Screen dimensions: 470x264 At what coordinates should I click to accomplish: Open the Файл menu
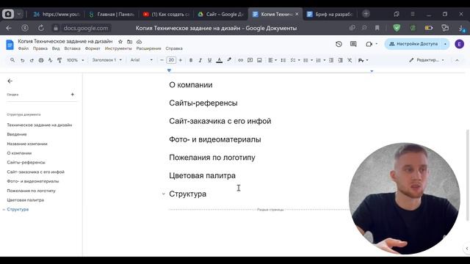point(23,48)
